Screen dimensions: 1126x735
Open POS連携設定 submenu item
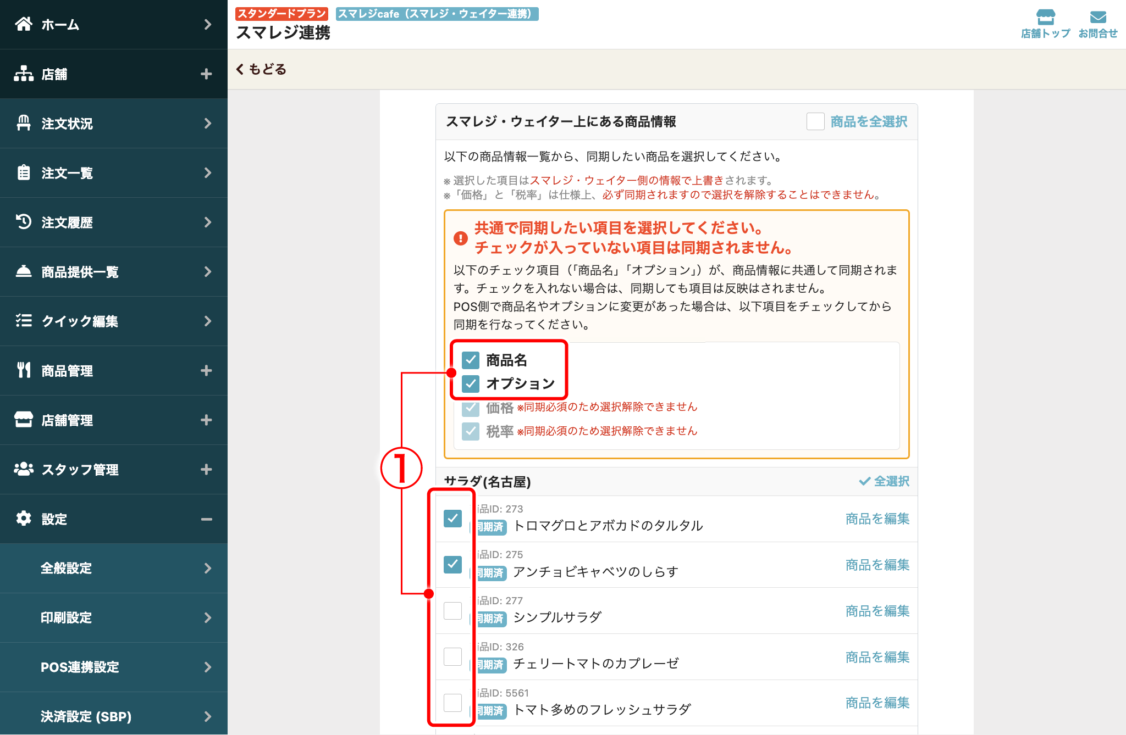(114, 667)
